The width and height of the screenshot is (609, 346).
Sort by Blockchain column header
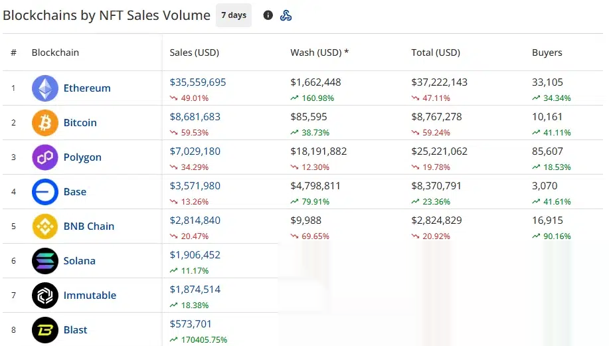pos(55,52)
